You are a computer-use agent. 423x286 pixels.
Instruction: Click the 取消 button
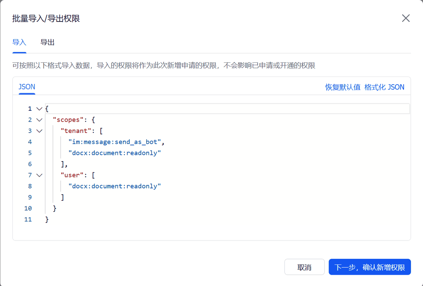[x=305, y=267]
